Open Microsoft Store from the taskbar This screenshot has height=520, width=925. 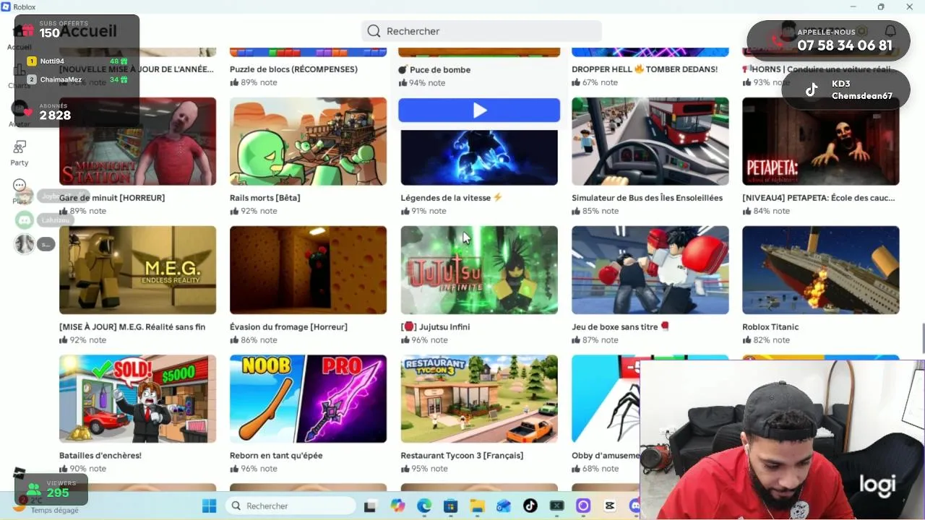point(450,506)
